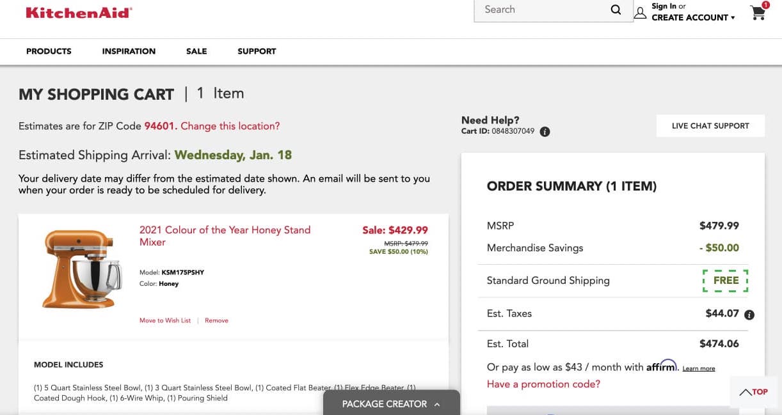Expand the Create Account dropdown
Image resolution: width=782 pixels, height=415 pixels.
[x=693, y=18]
